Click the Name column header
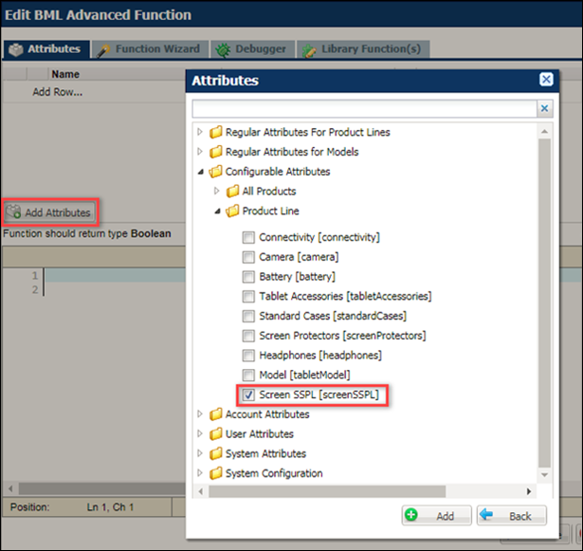The width and height of the screenshot is (583, 551). tap(65, 74)
